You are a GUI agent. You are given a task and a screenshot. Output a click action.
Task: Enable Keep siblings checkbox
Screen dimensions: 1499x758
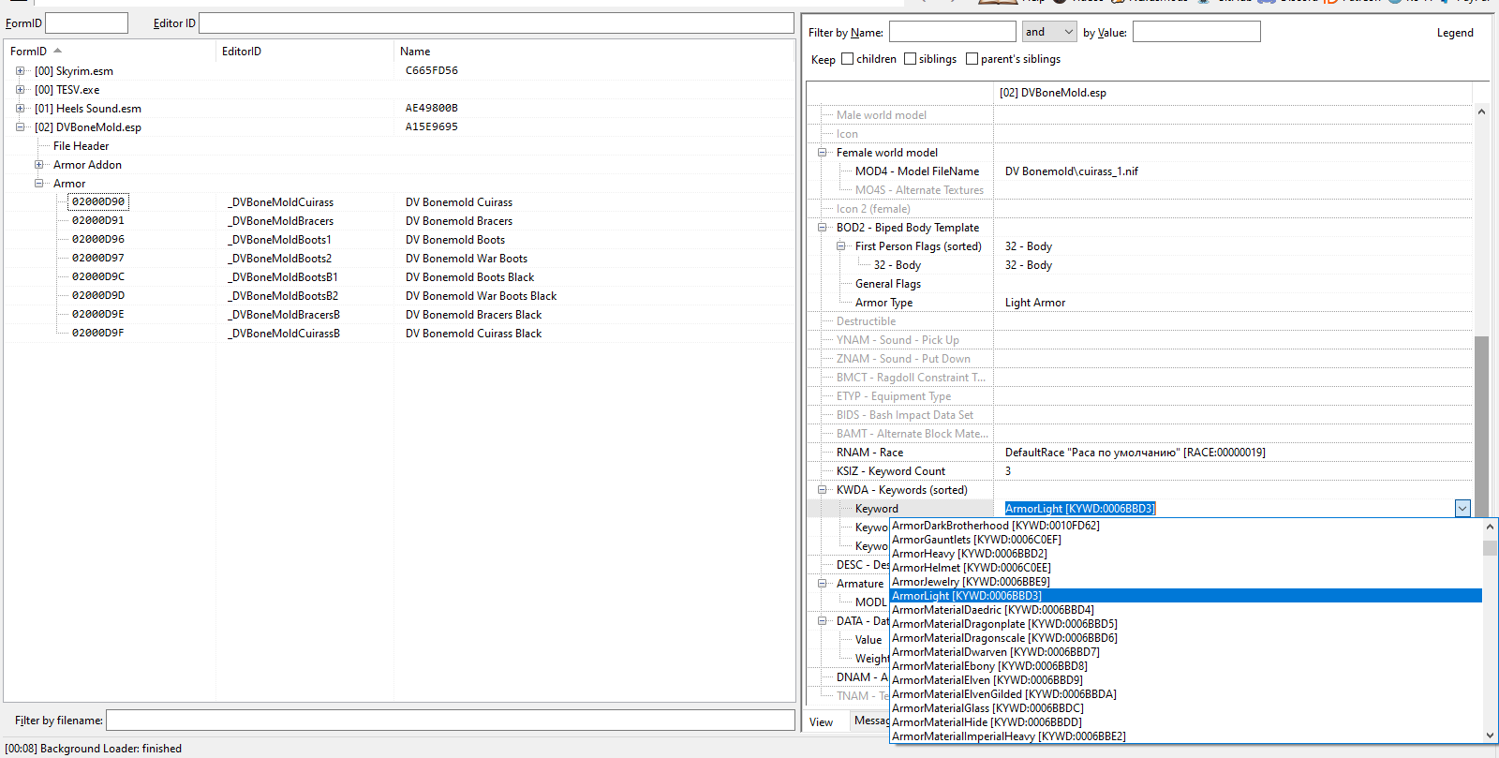pos(910,59)
